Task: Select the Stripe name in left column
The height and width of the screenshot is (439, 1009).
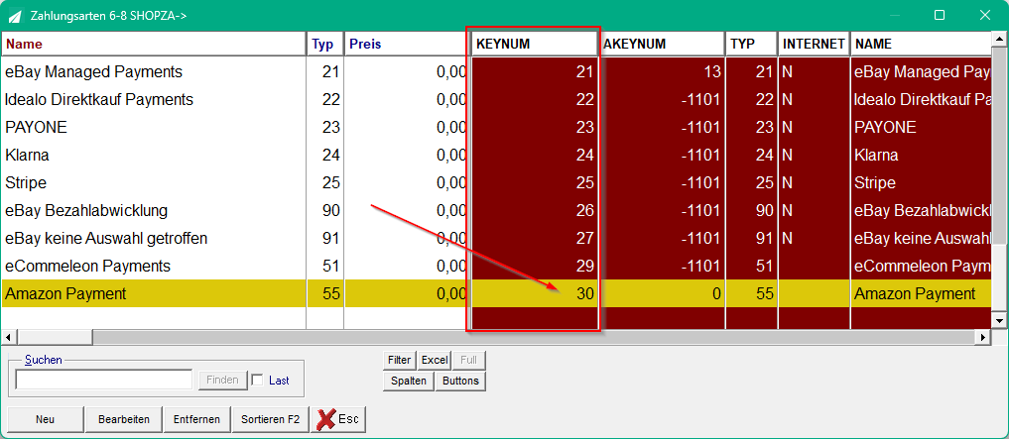Action: (26, 182)
